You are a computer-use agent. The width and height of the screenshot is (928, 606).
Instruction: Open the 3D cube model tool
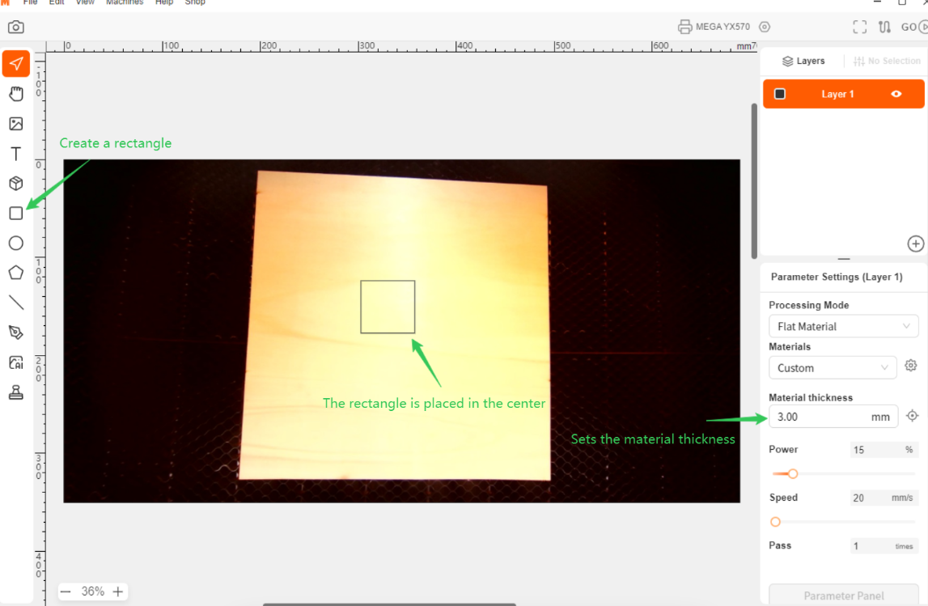(16, 184)
